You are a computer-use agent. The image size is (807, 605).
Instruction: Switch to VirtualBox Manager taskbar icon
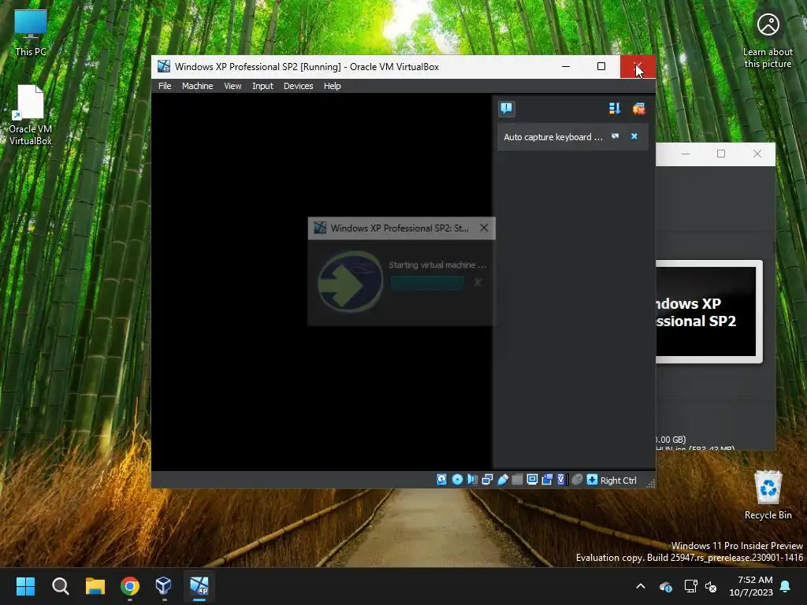pos(164,586)
